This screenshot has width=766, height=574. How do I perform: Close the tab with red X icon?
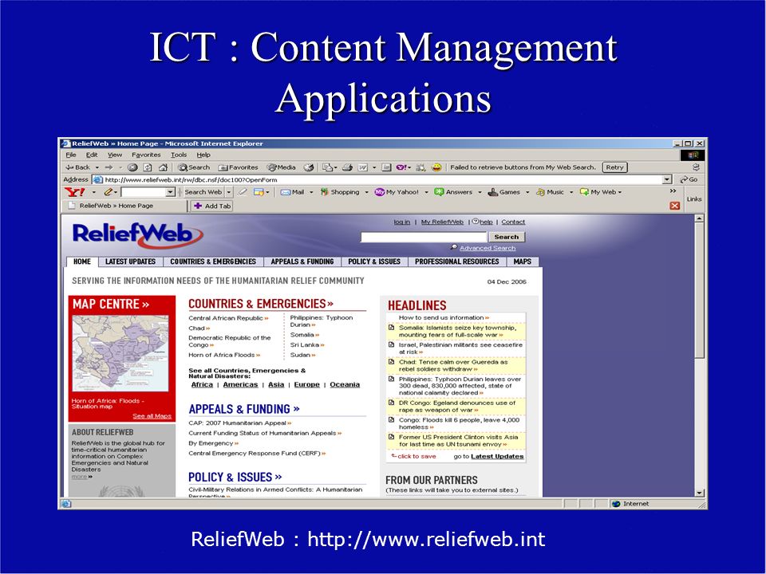click(x=675, y=206)
